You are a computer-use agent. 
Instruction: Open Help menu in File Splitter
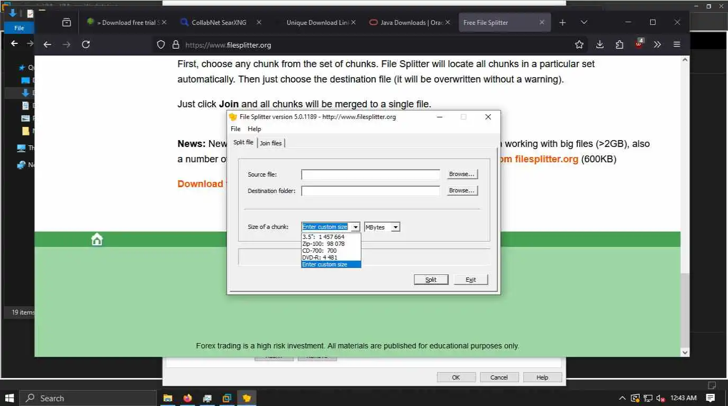click(x=254, y=129)
